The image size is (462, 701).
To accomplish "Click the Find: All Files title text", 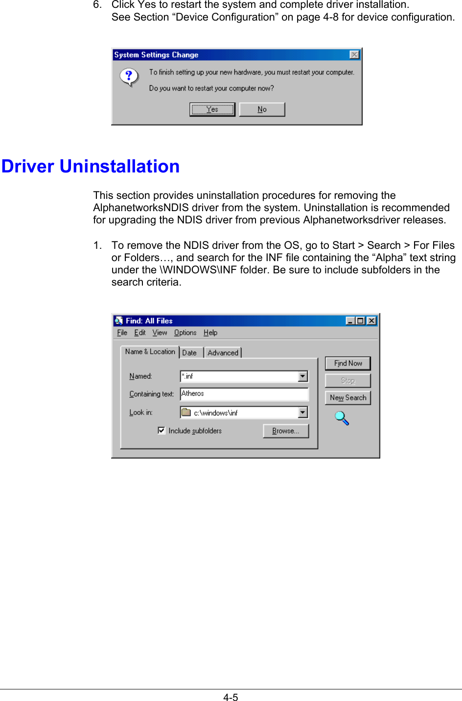I will (x=149, y=321).
